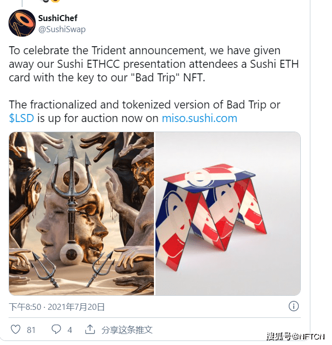Open the SushiChef profile avatar

tap(22, 23)
